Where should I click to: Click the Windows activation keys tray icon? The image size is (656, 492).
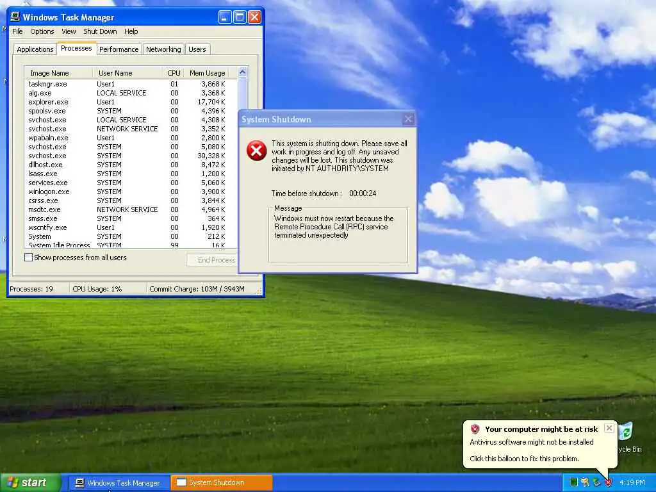pyautogui.click(x=586, y=482)
